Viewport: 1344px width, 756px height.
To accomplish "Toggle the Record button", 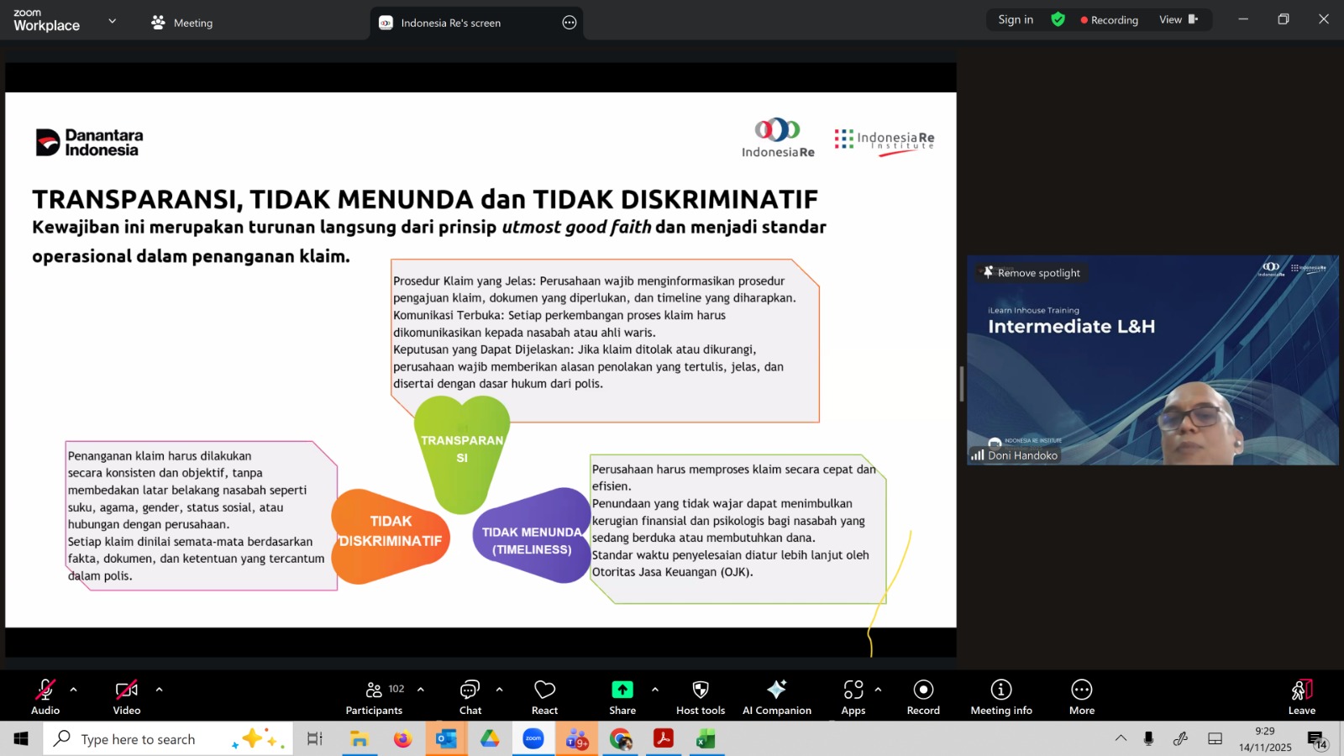I will click(x=923, y=697).
